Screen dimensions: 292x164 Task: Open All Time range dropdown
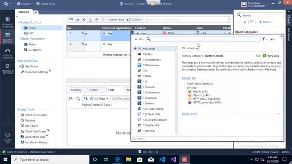(99, 99)
